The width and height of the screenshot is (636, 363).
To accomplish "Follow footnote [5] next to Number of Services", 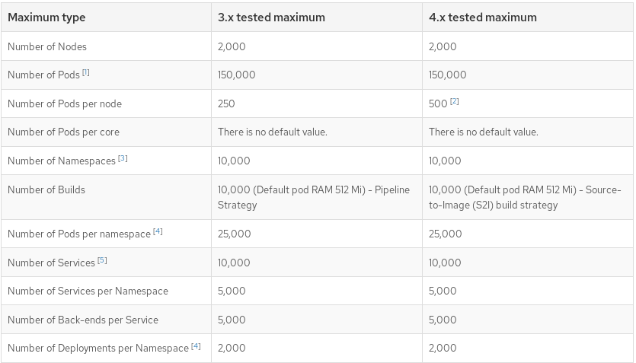I will pos(102,260).
